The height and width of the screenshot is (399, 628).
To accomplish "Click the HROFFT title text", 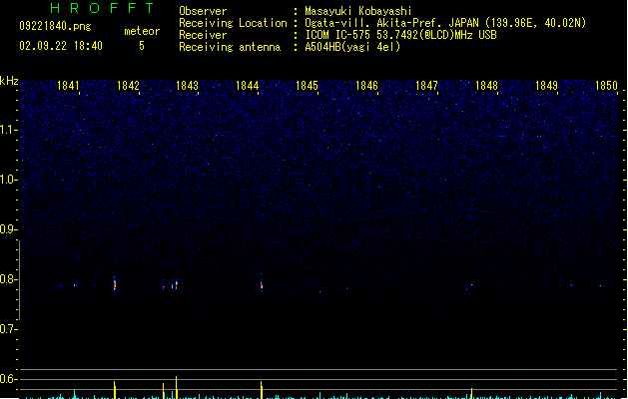I will [x=102, y=8].
